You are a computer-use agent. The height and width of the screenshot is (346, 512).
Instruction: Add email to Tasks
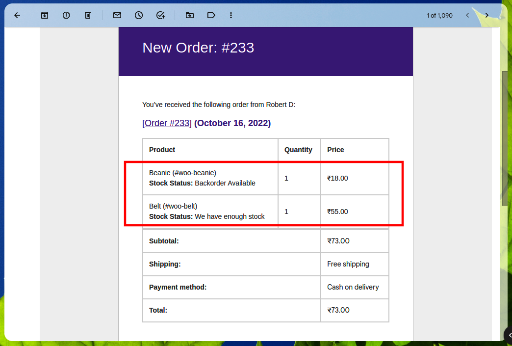[161, 15]
